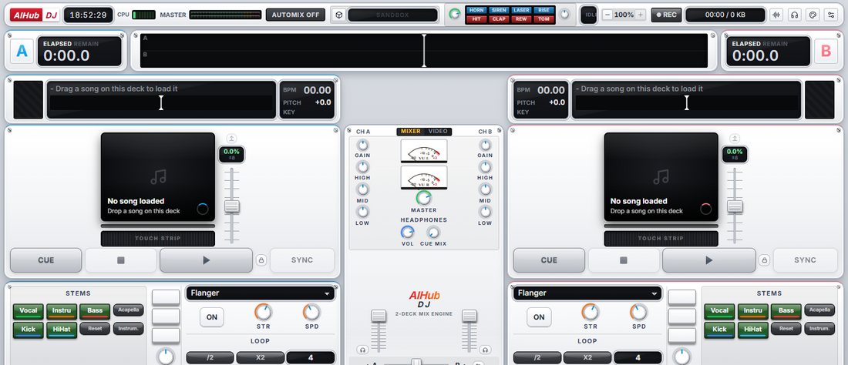Toggle the Vocal stem on deck A
This screenshot has width=848, height=365.
pos(28,311)
